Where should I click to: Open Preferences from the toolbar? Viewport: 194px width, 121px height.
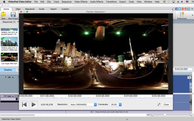tap(182, 14)
